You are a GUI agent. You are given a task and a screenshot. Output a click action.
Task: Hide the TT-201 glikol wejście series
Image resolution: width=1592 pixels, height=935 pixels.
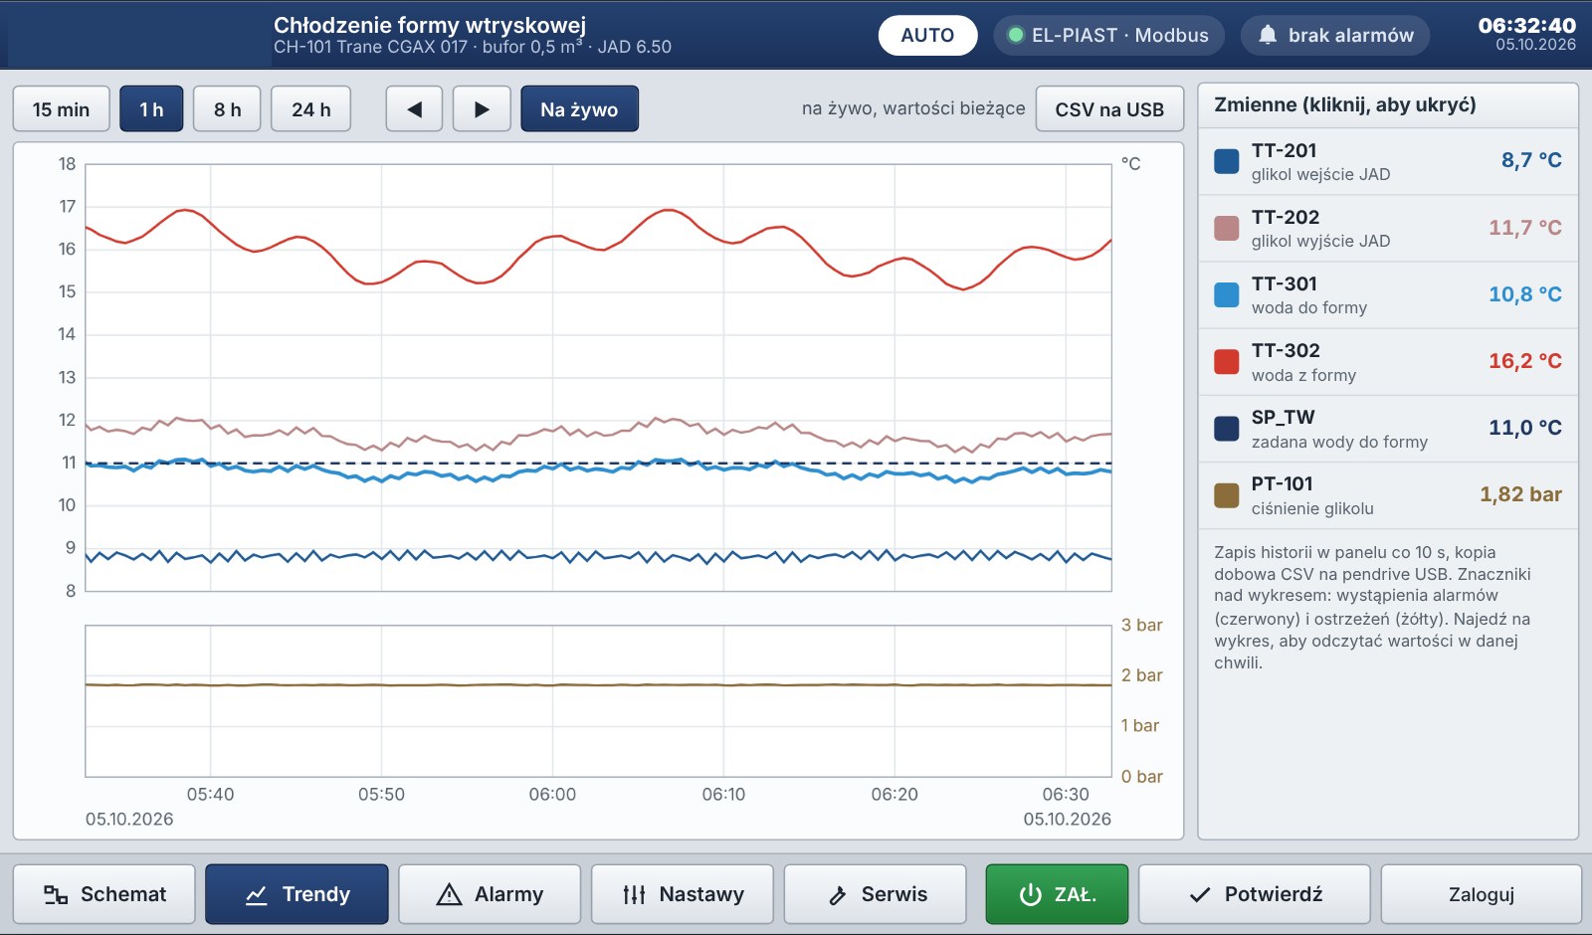pyautogui.click(x=1388, y=161)
